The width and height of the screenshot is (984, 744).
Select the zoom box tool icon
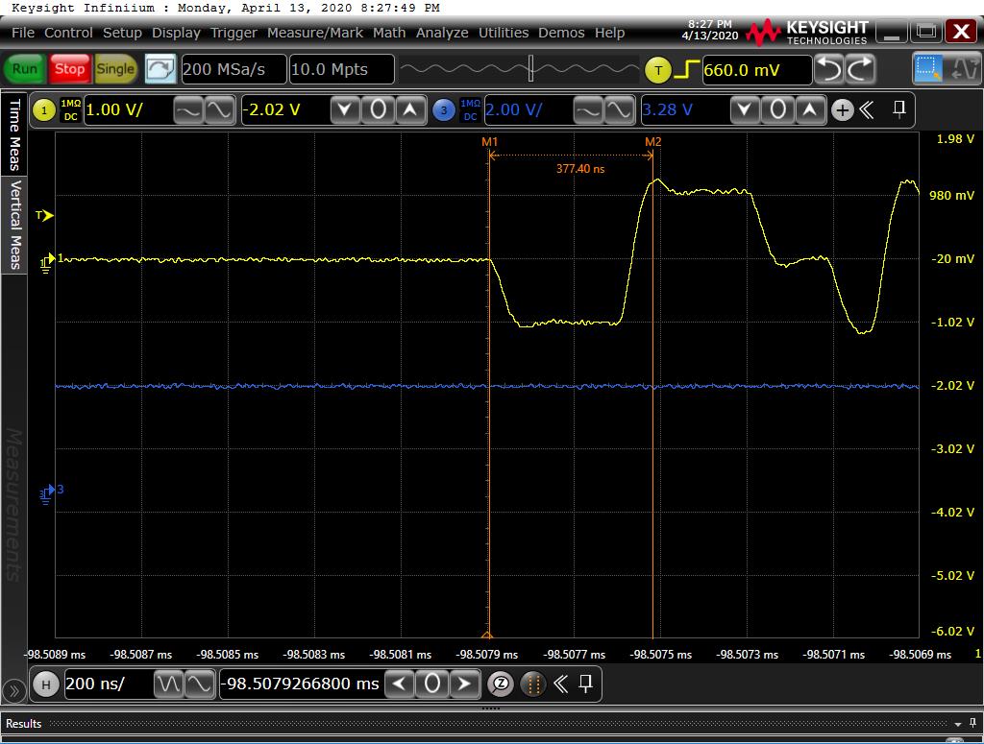928,69
